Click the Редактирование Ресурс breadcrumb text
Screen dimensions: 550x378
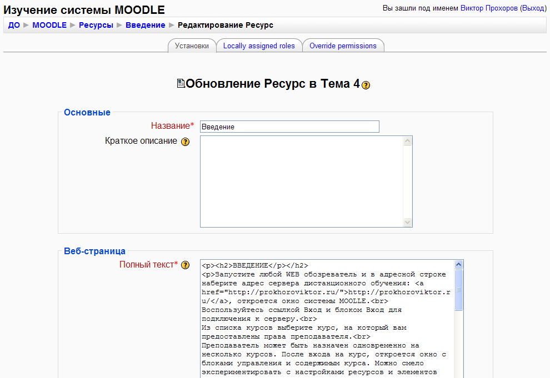pos(226,25)
